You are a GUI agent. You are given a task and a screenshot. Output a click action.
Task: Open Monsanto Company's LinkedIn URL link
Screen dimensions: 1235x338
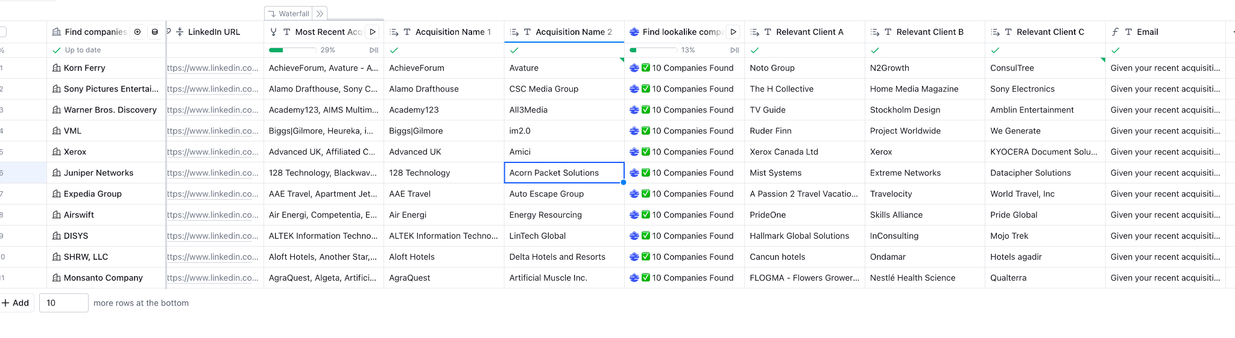(212, 278)
